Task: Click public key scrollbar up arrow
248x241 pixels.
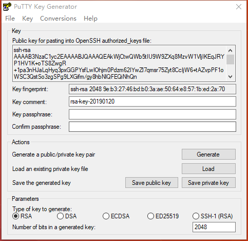Action: coord(231,50)
